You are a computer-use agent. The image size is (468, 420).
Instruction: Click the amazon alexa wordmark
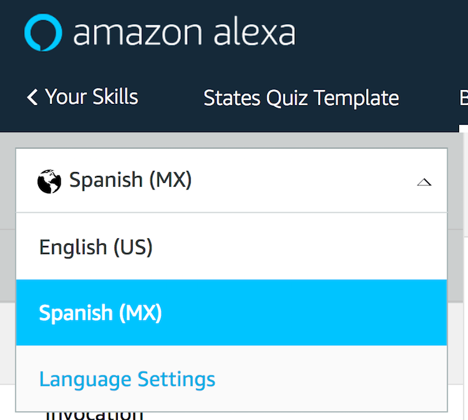coord(184,33)
